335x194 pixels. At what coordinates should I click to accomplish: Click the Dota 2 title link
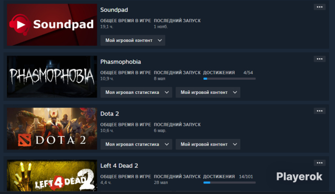[109, 114]
